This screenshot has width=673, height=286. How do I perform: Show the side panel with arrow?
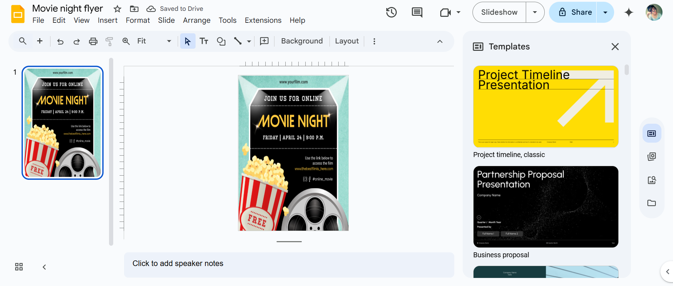click(x=667, y=272)
